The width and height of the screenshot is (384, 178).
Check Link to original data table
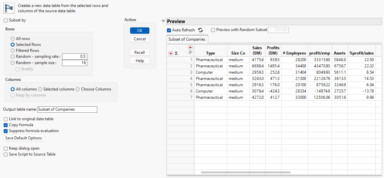6,119
